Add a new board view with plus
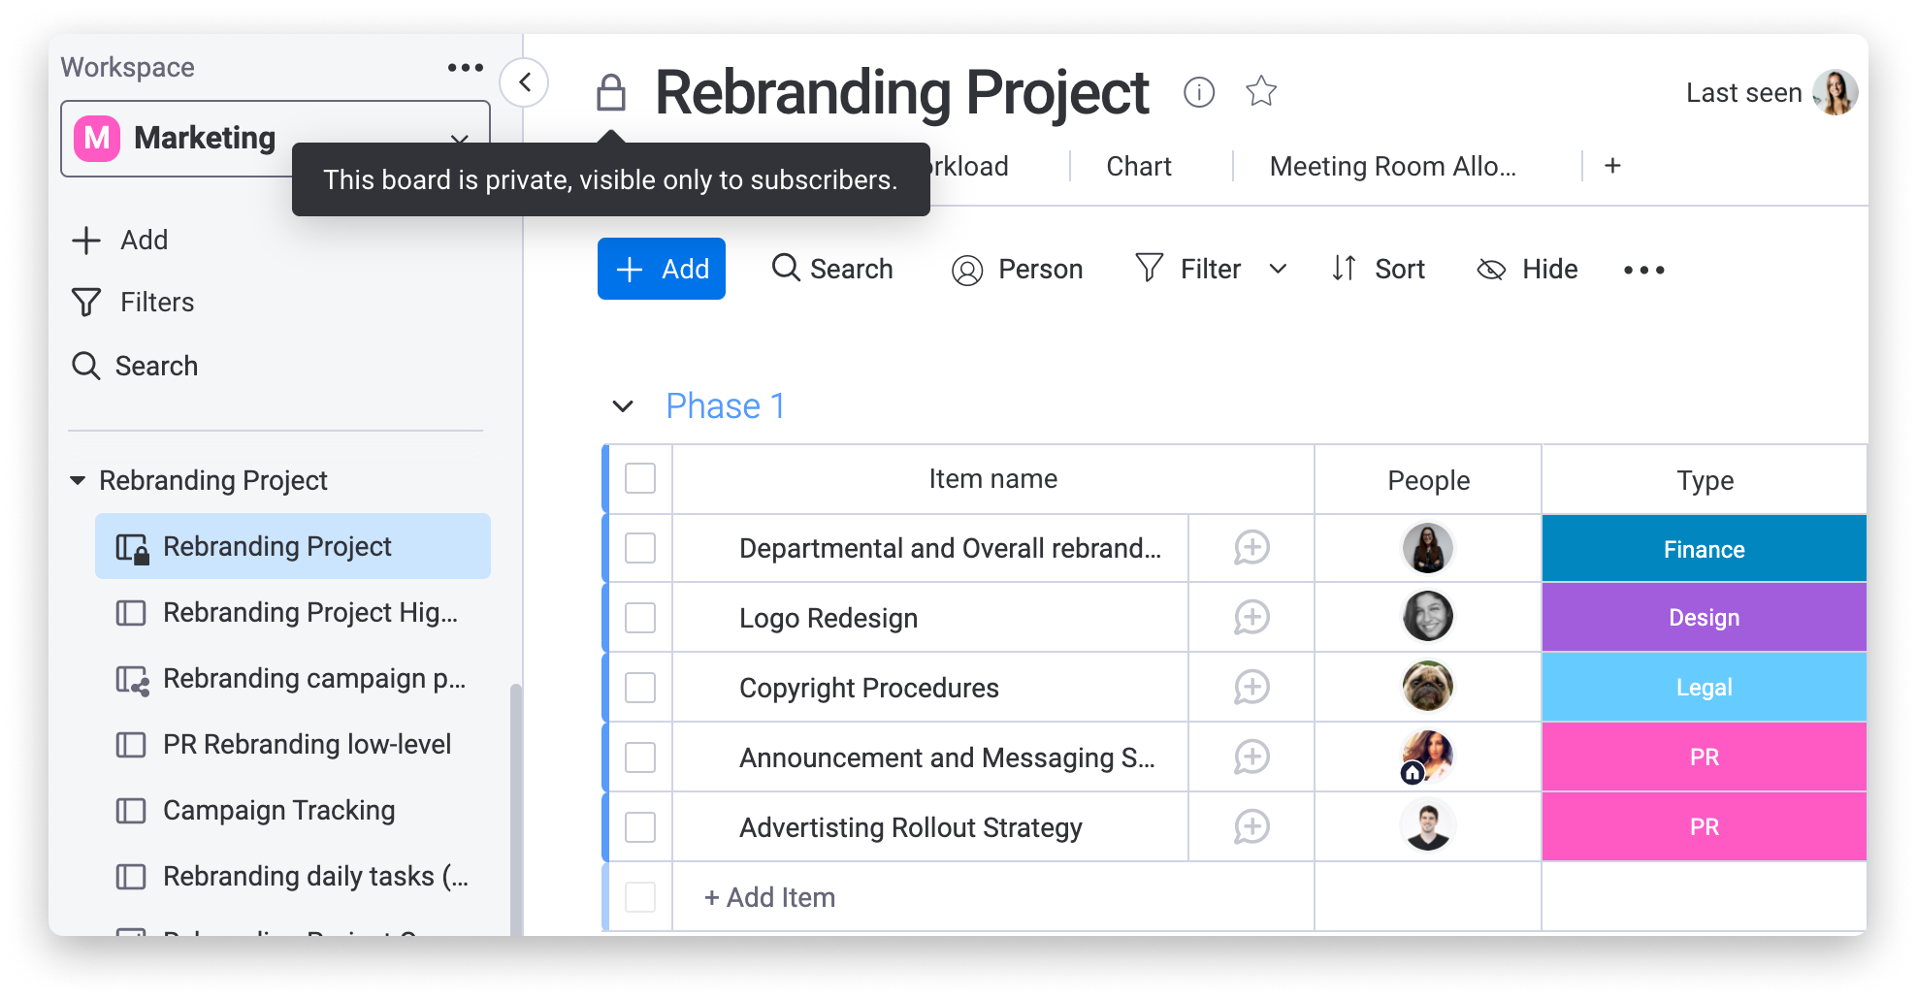This screenshot has width=1917, height=999. click(1612, 166)
